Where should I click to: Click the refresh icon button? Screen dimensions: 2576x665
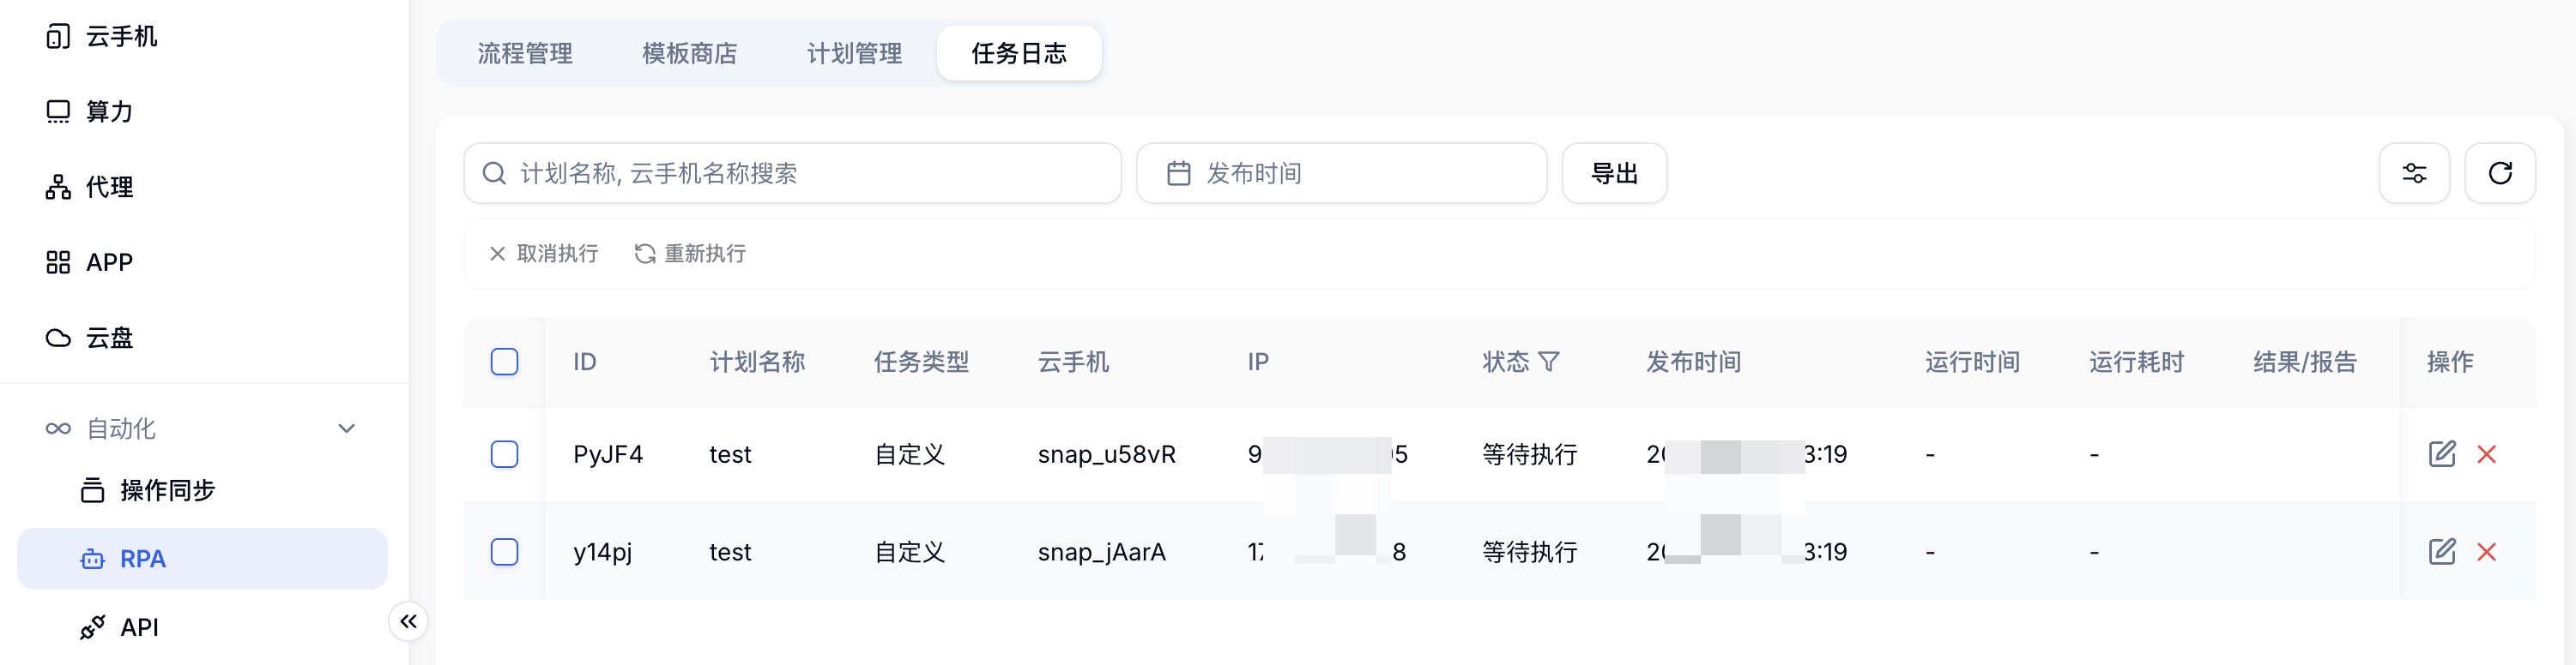point(2499,174)
